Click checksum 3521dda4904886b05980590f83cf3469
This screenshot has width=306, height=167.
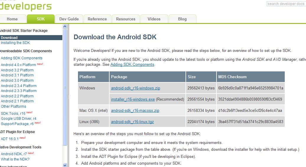click(250, 99)
